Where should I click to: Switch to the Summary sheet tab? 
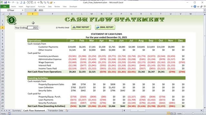(x=16, y=111)
